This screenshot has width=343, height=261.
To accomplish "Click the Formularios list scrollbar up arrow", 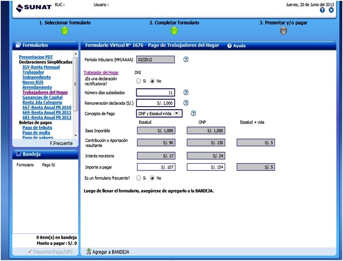I will point(76,54).
